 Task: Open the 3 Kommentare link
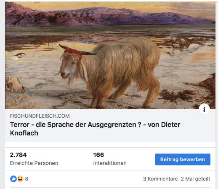click(x=160, y=179)
